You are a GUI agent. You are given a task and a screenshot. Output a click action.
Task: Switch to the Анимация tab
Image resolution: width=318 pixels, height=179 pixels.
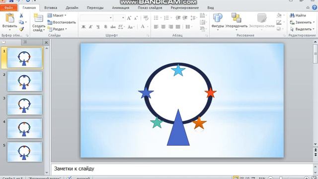pyautogui.click(x=120, y=8)
